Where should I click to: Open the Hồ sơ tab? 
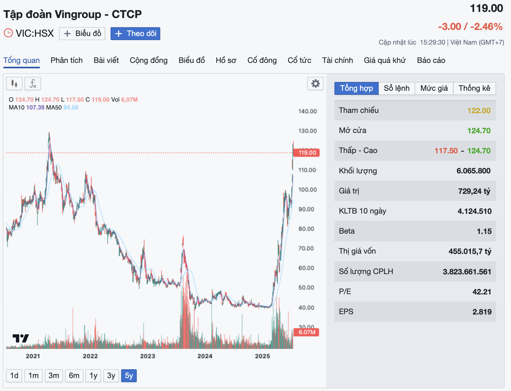point(226,61)
